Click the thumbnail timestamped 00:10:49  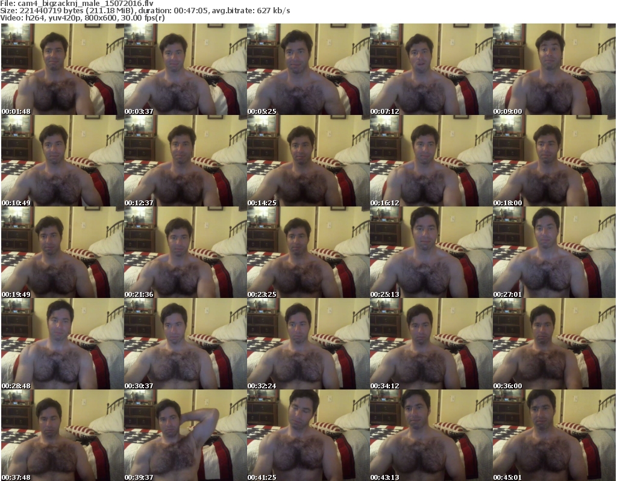pos(62,161)
